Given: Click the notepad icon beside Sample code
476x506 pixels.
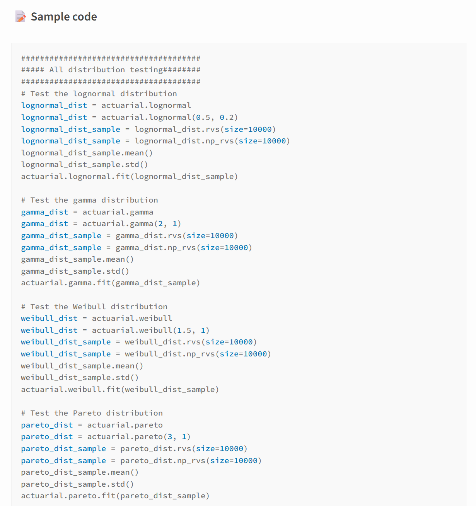Looking at the screenshot, I should coord(21,17).
